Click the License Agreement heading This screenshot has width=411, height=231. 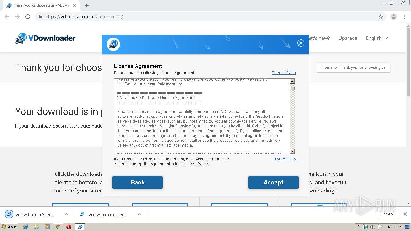point(138,66)
